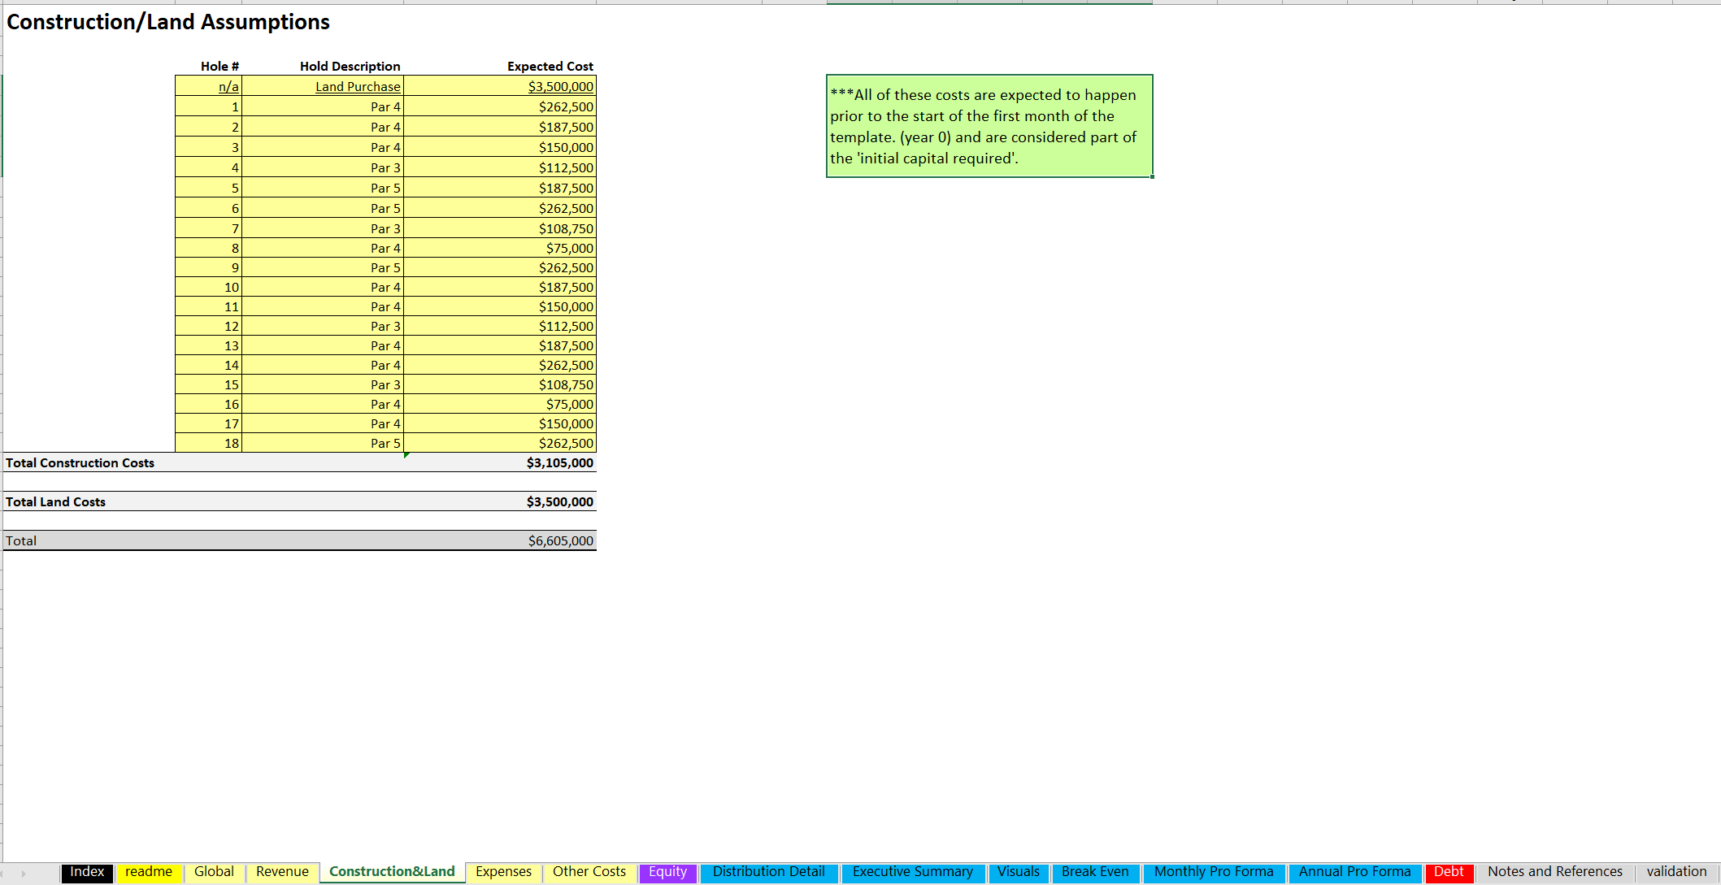Open the purple Equity sheet
This screenshot has height=885, width=1721.
(x=667, y=871)
